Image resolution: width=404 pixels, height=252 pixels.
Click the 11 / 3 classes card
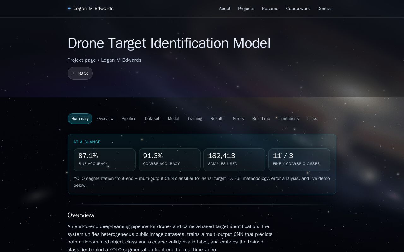click(x=299, y=160)
